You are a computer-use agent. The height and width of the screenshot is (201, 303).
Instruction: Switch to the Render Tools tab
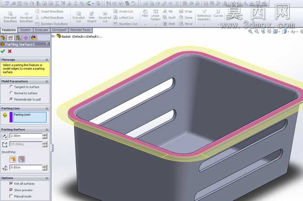(81, 30)
